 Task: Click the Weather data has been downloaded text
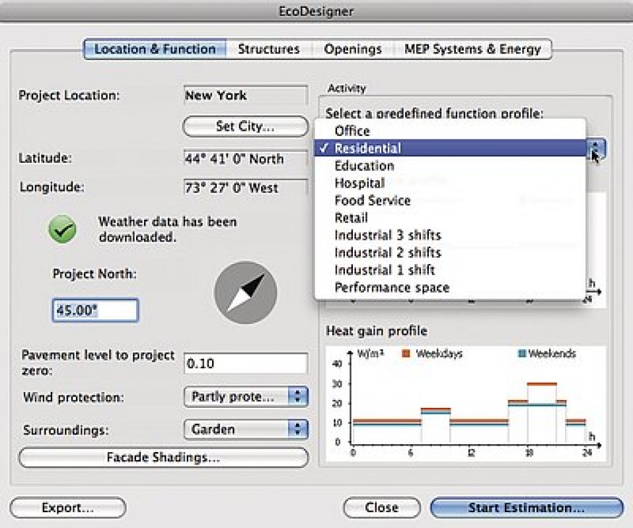pyautogui.click(x=168, y=229)
